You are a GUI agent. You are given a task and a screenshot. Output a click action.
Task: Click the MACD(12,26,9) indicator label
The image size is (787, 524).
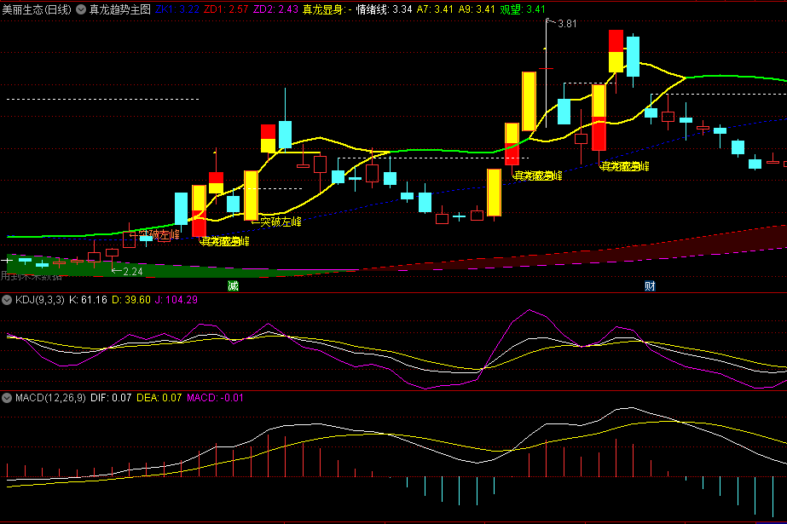pos(50,398)
